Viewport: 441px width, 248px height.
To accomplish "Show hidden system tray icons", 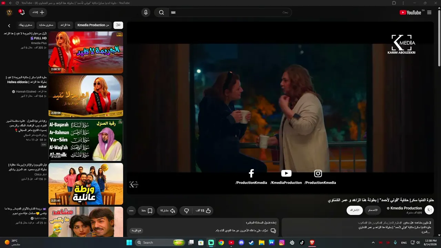I will 373,242.
